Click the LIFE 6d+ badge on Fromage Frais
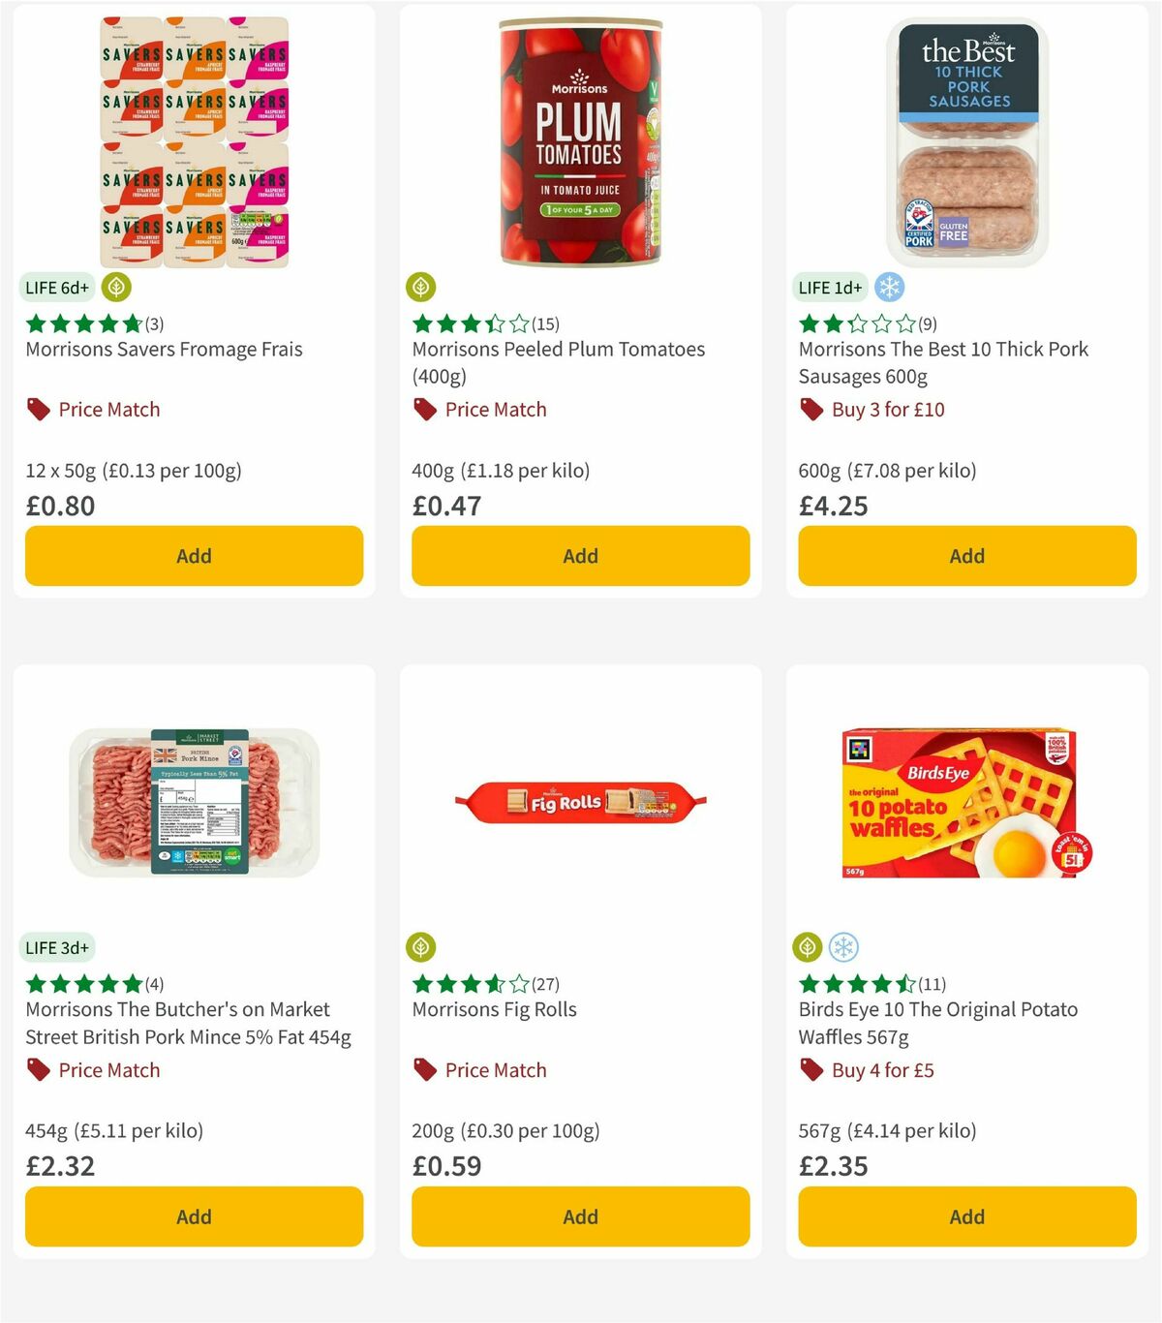Screen dimensions: 1162x1323 [x=55, y=287]
